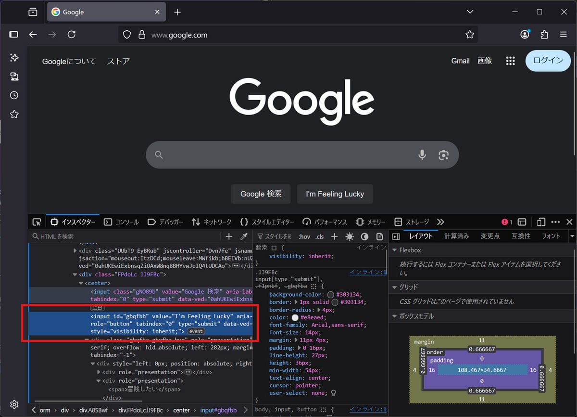This screenshot has height=417, width=577.
Task: Click the address bar showing www.google.com
Action: point(298,35)
